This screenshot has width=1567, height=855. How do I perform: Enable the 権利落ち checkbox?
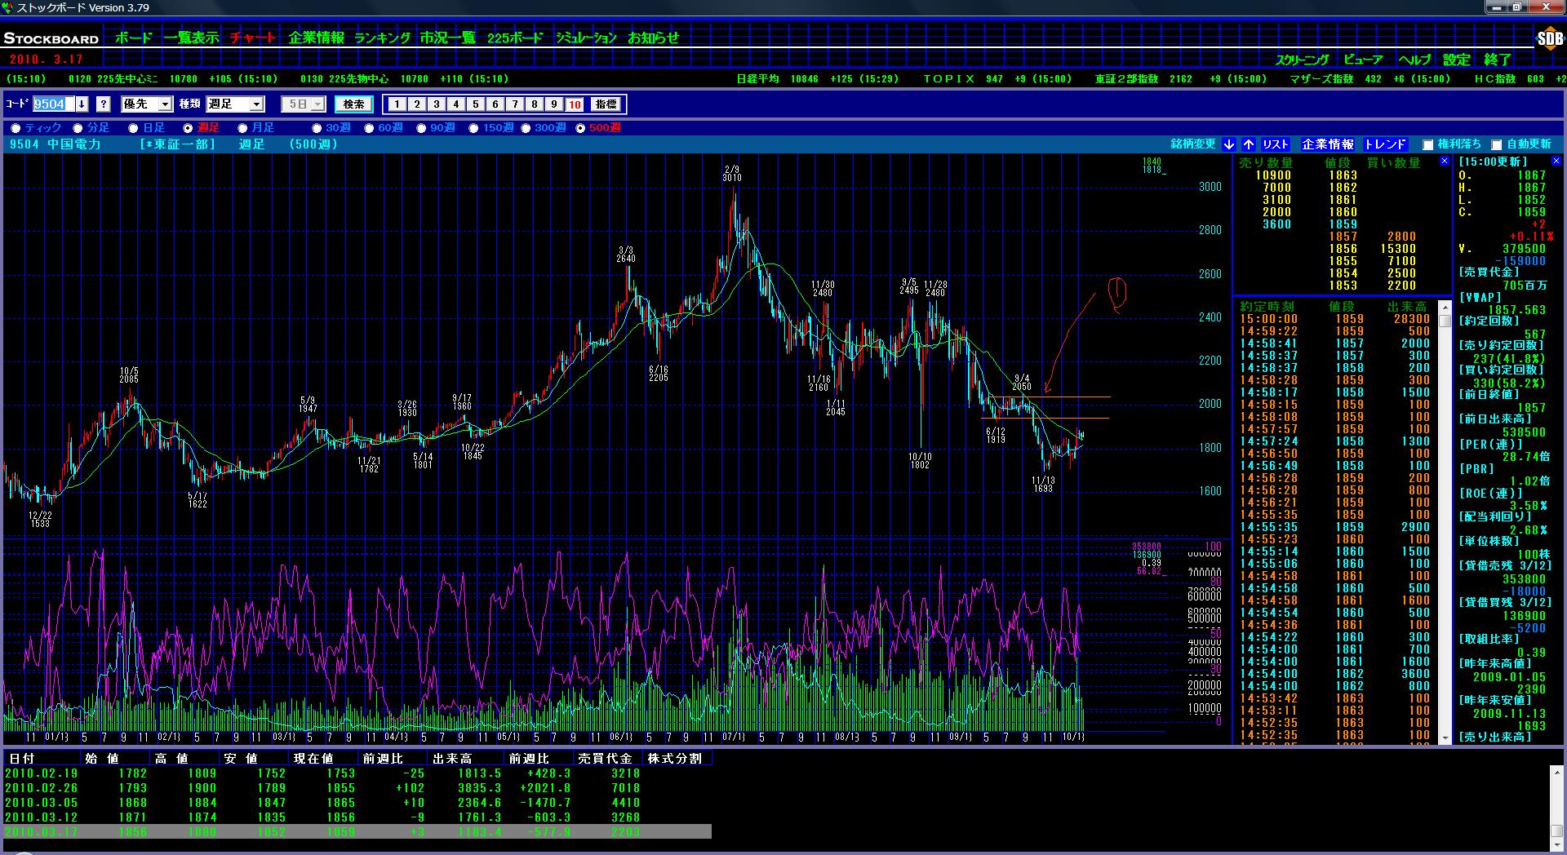pos(1427,145)
